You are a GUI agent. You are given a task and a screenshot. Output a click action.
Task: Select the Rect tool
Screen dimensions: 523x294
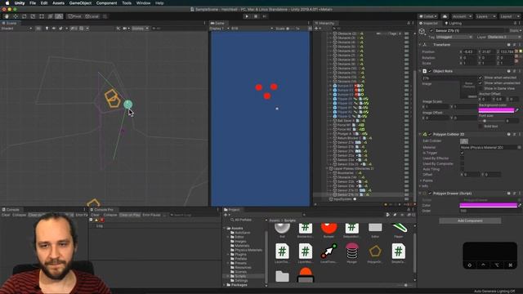42,16
